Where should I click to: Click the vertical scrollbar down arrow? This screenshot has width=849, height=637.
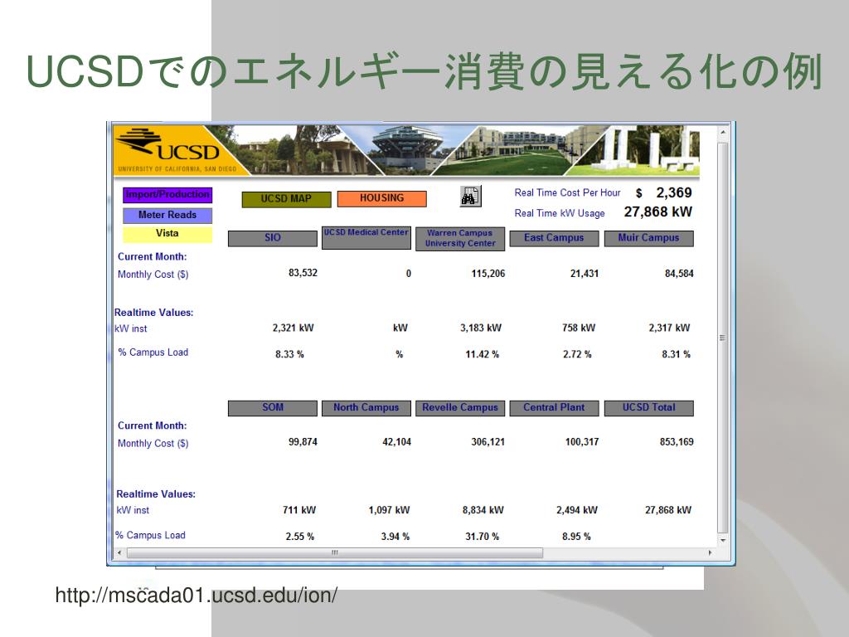[723, 541]
